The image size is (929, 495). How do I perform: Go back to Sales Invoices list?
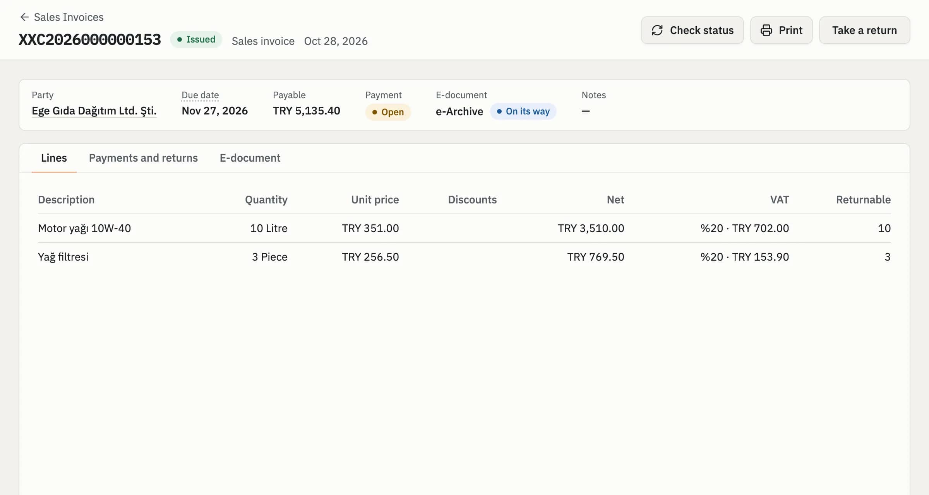pos(69,17)
